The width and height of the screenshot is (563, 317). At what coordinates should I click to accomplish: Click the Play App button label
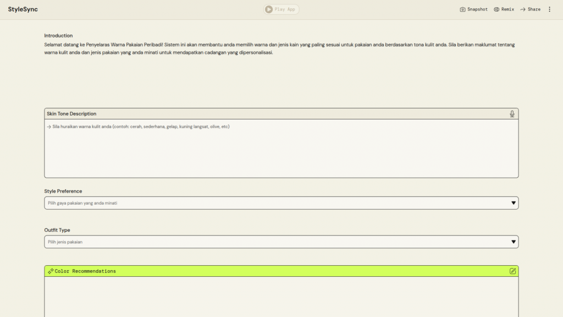point(285,9)
